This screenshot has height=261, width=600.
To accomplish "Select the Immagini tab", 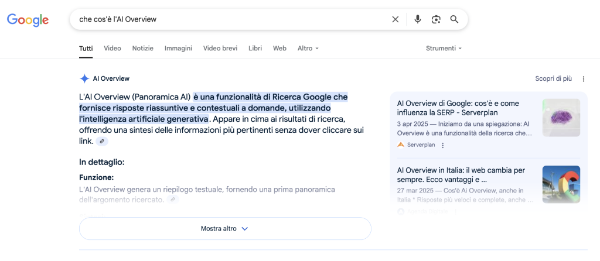I will coord(178,49).
